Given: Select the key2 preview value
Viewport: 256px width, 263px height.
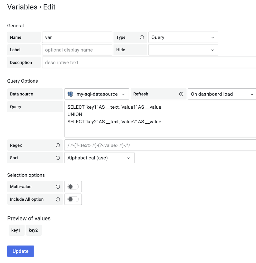Looking at the screenshot, I should [34, 230].
